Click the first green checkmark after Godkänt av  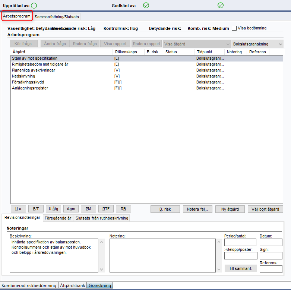click(x=146, y=5)
